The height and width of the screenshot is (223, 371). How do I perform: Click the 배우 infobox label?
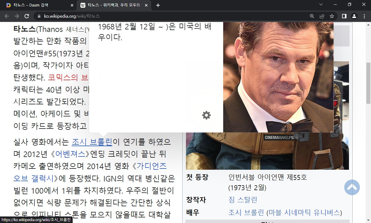coord(192,212)
